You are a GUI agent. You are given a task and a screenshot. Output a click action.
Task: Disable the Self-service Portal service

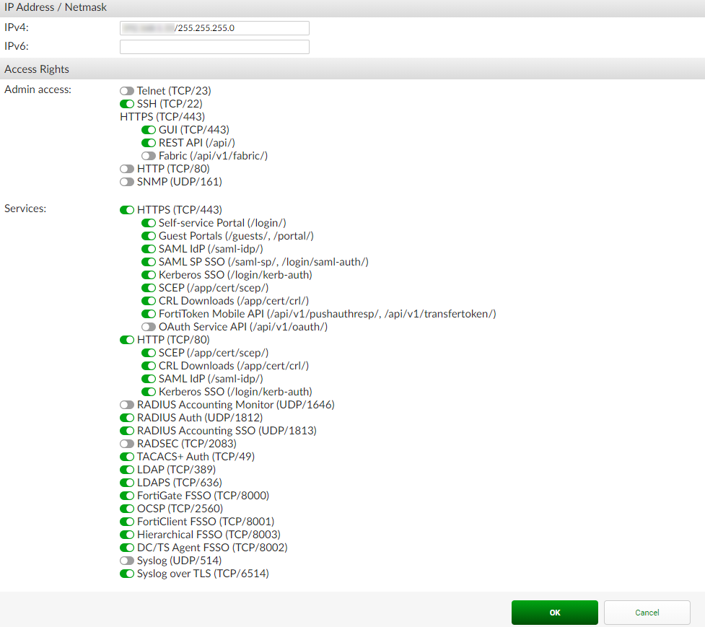149,222
